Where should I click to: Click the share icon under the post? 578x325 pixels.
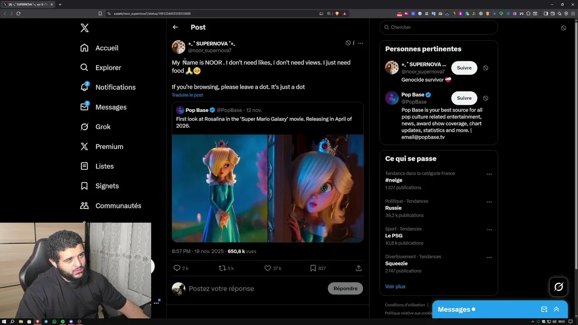359,268
